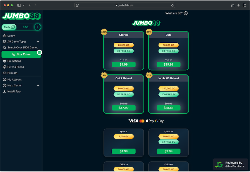The width and height of the screenshot is (250, 172).
Task: Click the 50% bonus badge on Elite
Action: (149, 32)
